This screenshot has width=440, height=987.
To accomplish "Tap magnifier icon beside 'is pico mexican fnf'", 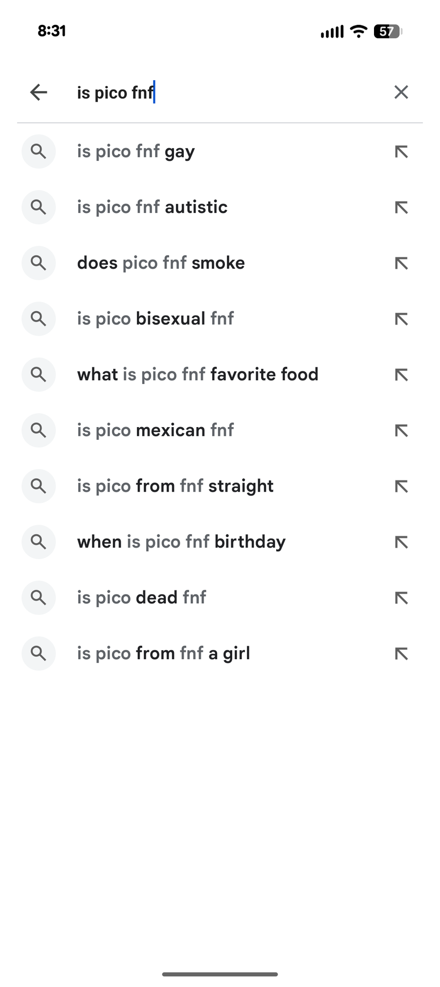I will coord(39,430).
